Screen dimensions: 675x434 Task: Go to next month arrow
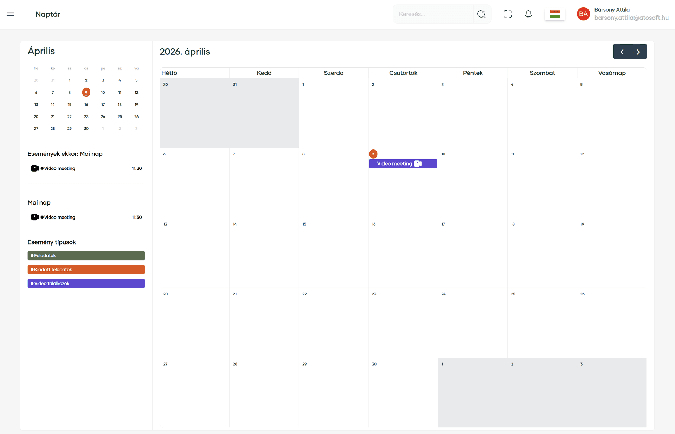coord(638,52)
